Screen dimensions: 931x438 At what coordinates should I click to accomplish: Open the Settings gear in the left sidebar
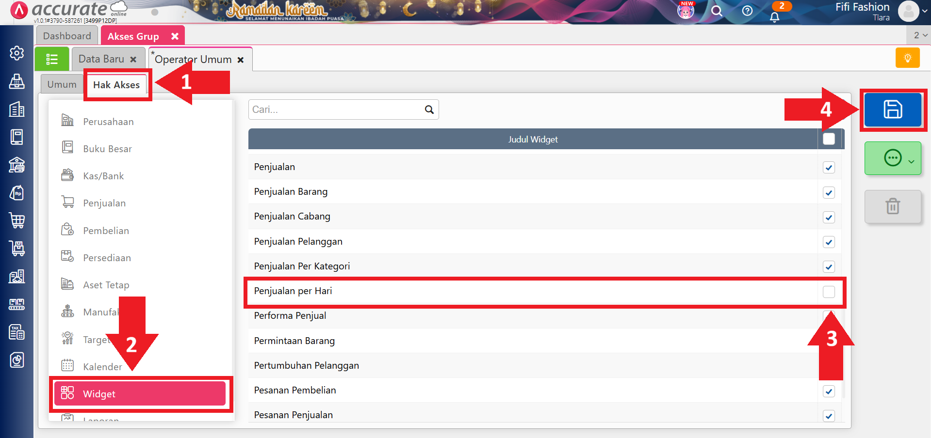pos(16,54)
